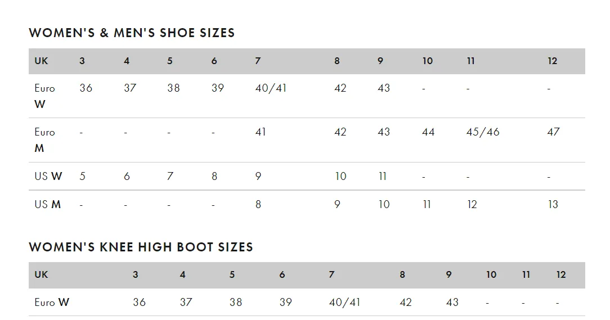
Task: Click the 40/41 cell in the shoe sizes table
Action: pyautogui.click(x=271, y=88)
